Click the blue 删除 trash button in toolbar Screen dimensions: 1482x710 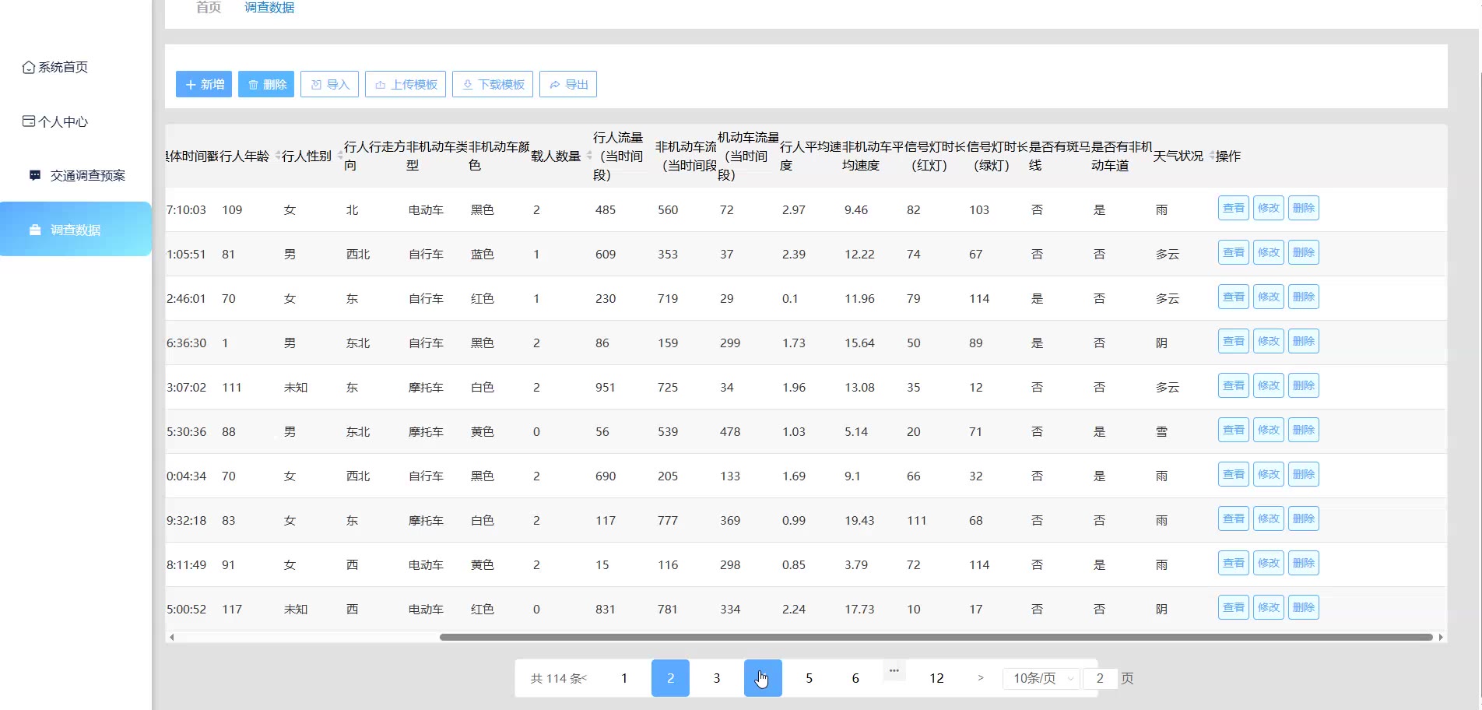coord(266,84)
